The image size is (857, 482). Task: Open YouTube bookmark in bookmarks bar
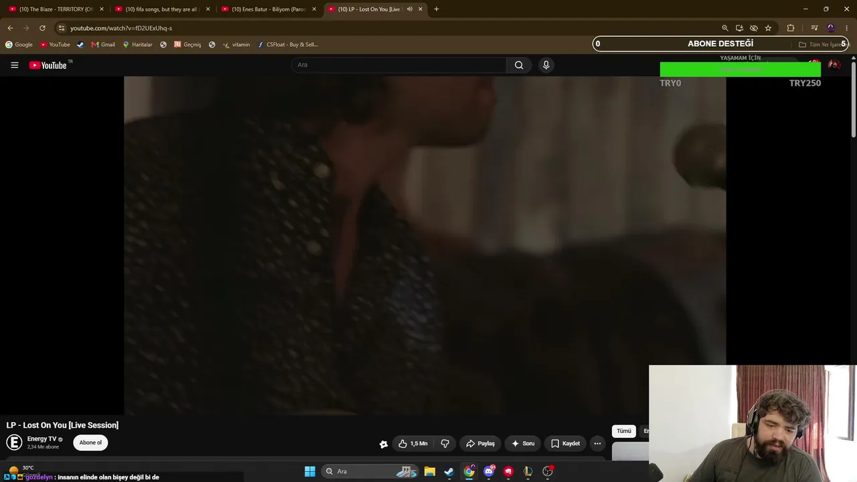(x=55, y=45)
